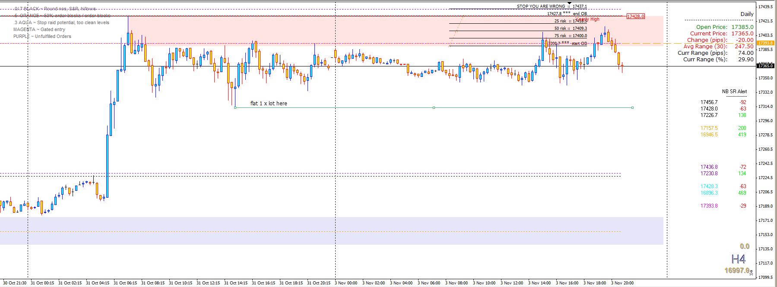Click the '3 Nov 00:00' time axis label
777x287 pixels.
coord(346,283)
